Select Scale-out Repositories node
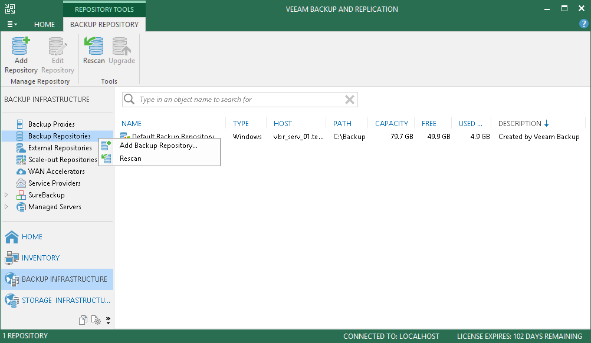 63,160
